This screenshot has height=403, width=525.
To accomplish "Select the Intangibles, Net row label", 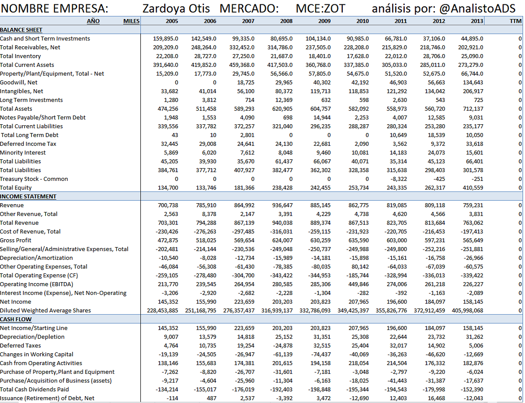I will [21, 91].
